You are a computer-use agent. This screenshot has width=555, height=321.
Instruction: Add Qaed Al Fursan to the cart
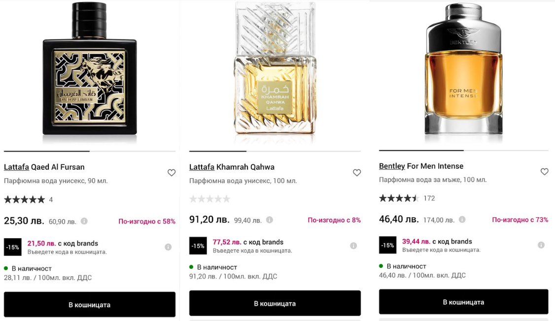point(90,305)
